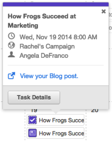Click the globe icon next to Rachel's Campaign
The image size is (112, 141).
coord(11,45)
